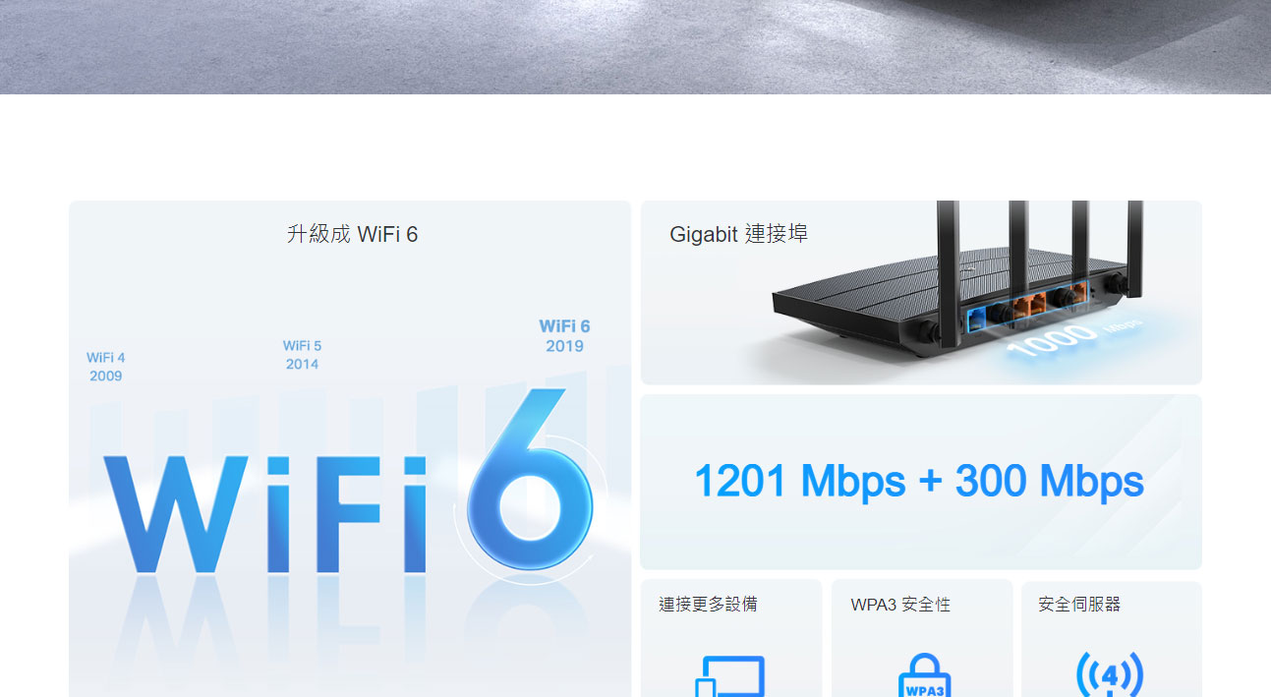This screenshot has width=1271, height=697.
Task: Select the WiFi 5 2014 marker
Action: 302,355
